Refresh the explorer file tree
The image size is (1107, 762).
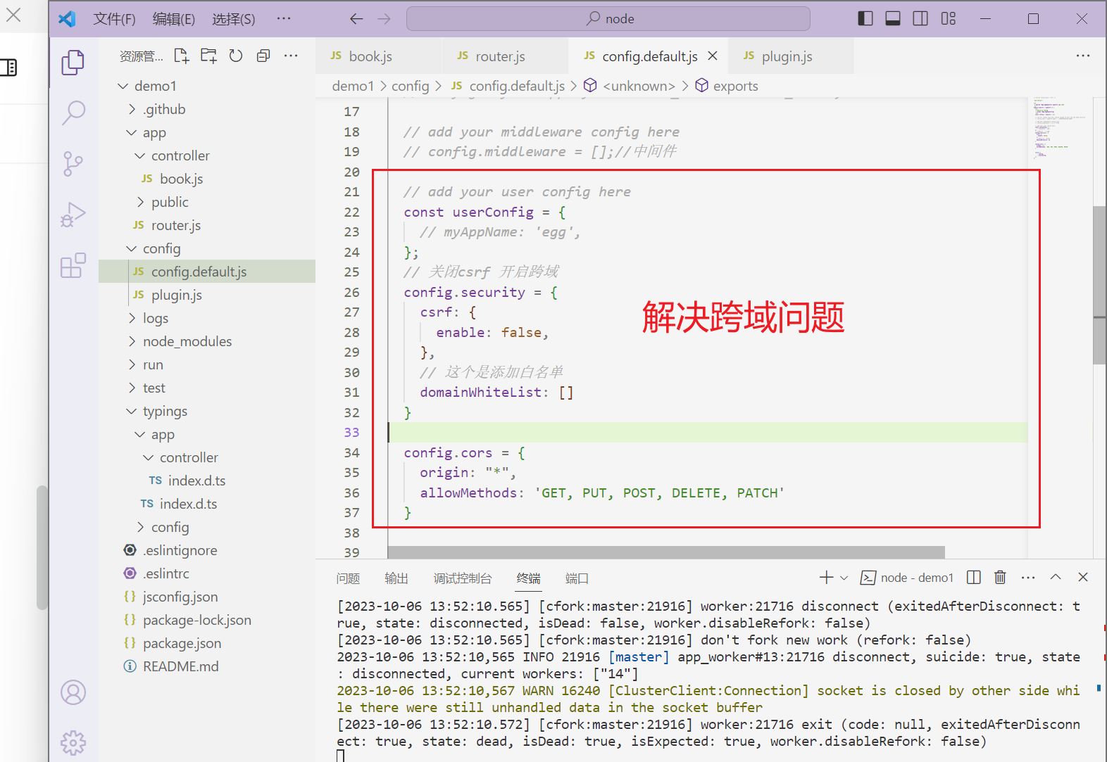pyautogui.click(x=236, y=56)
